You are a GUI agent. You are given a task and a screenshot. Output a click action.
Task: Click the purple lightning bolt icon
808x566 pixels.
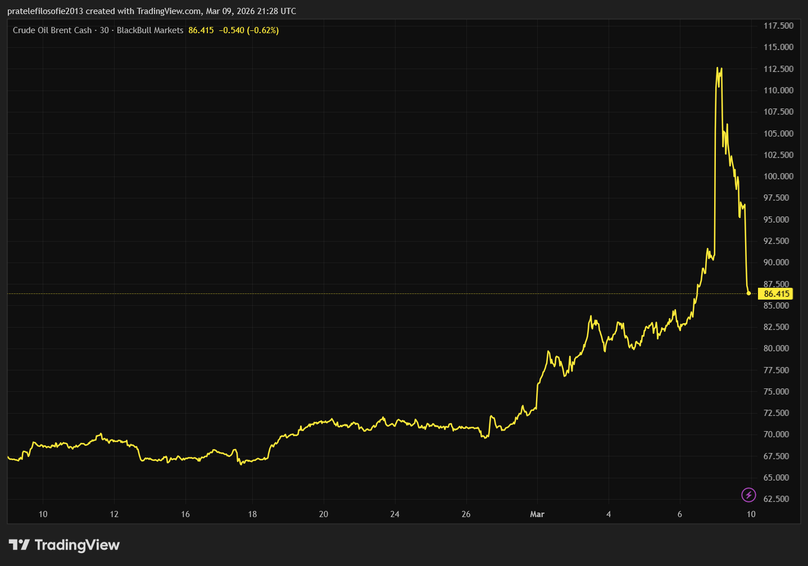click(x=748, y=495)
